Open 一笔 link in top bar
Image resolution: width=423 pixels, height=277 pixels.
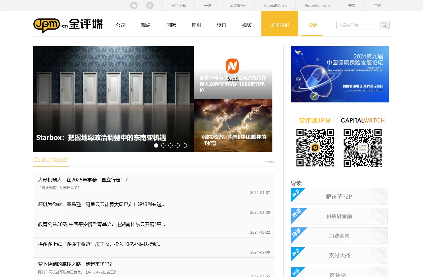[x=208, y=5]
